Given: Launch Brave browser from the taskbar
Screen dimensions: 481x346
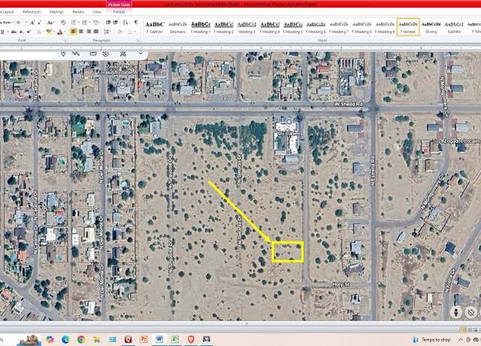Looking at the screenshot, I should coord(191,339).
